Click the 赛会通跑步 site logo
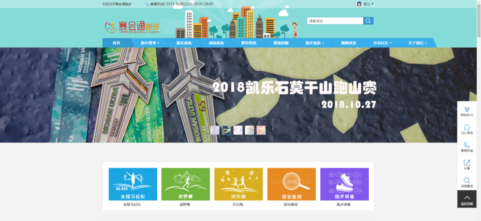This screenshot has height=221, width=481. point(125,26)
